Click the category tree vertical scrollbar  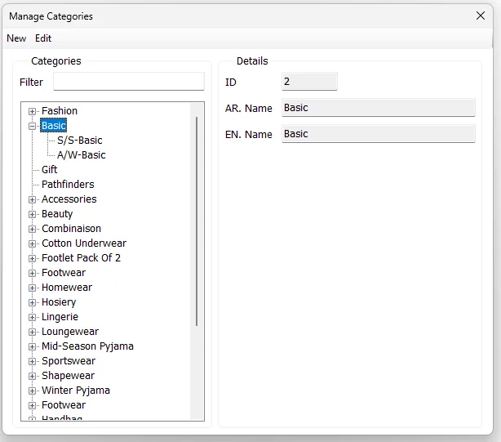[x=197, y=221]
